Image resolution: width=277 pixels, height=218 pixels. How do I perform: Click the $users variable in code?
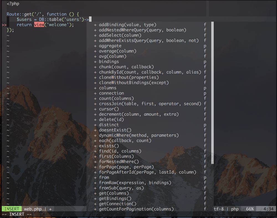(24, 19)
